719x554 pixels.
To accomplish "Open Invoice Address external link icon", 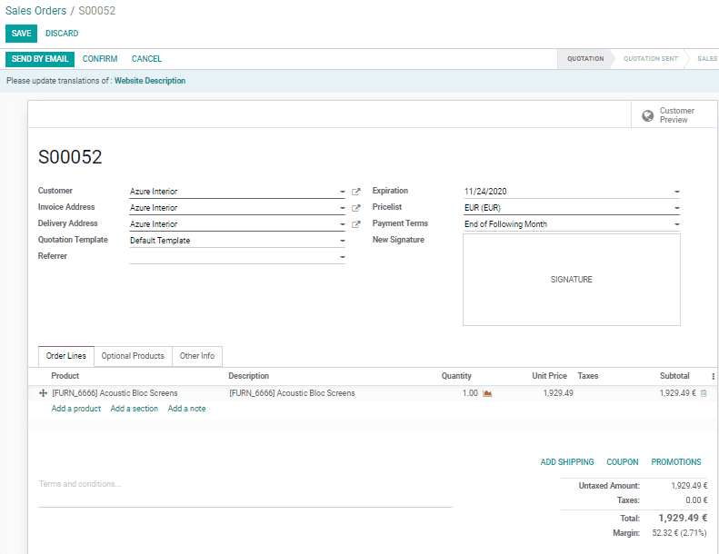I will (x=355, y=208).
